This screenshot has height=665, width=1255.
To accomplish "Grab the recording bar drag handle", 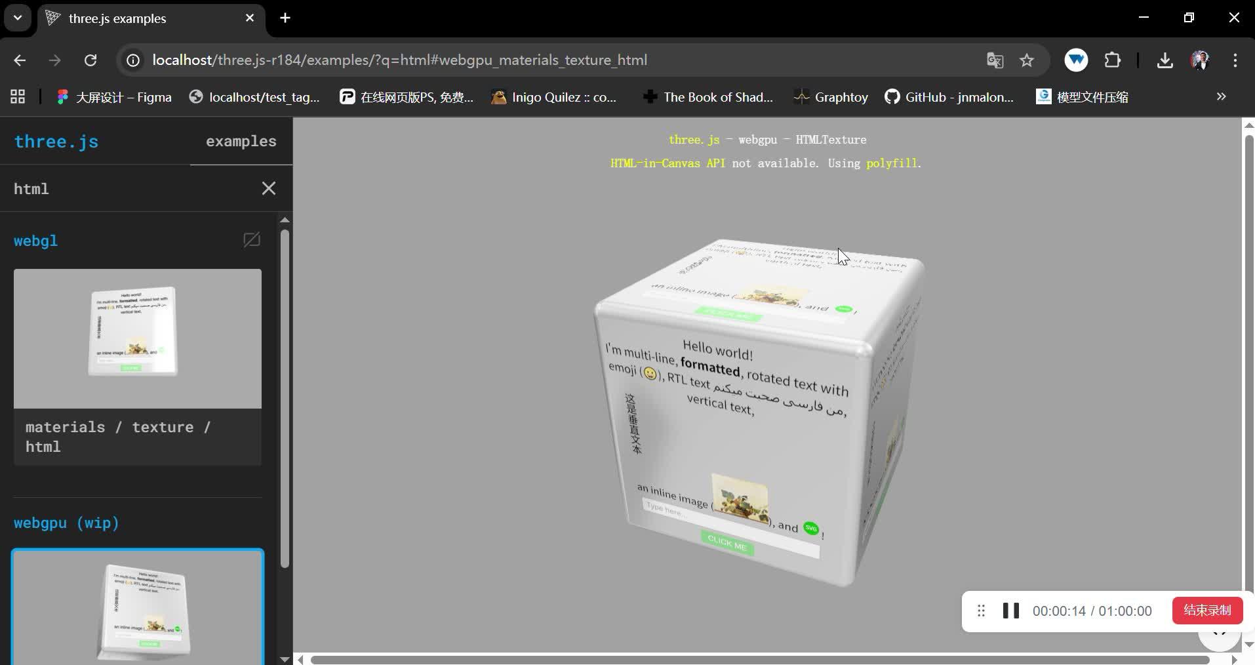I will pyautogui.click(x=981, y=611).
